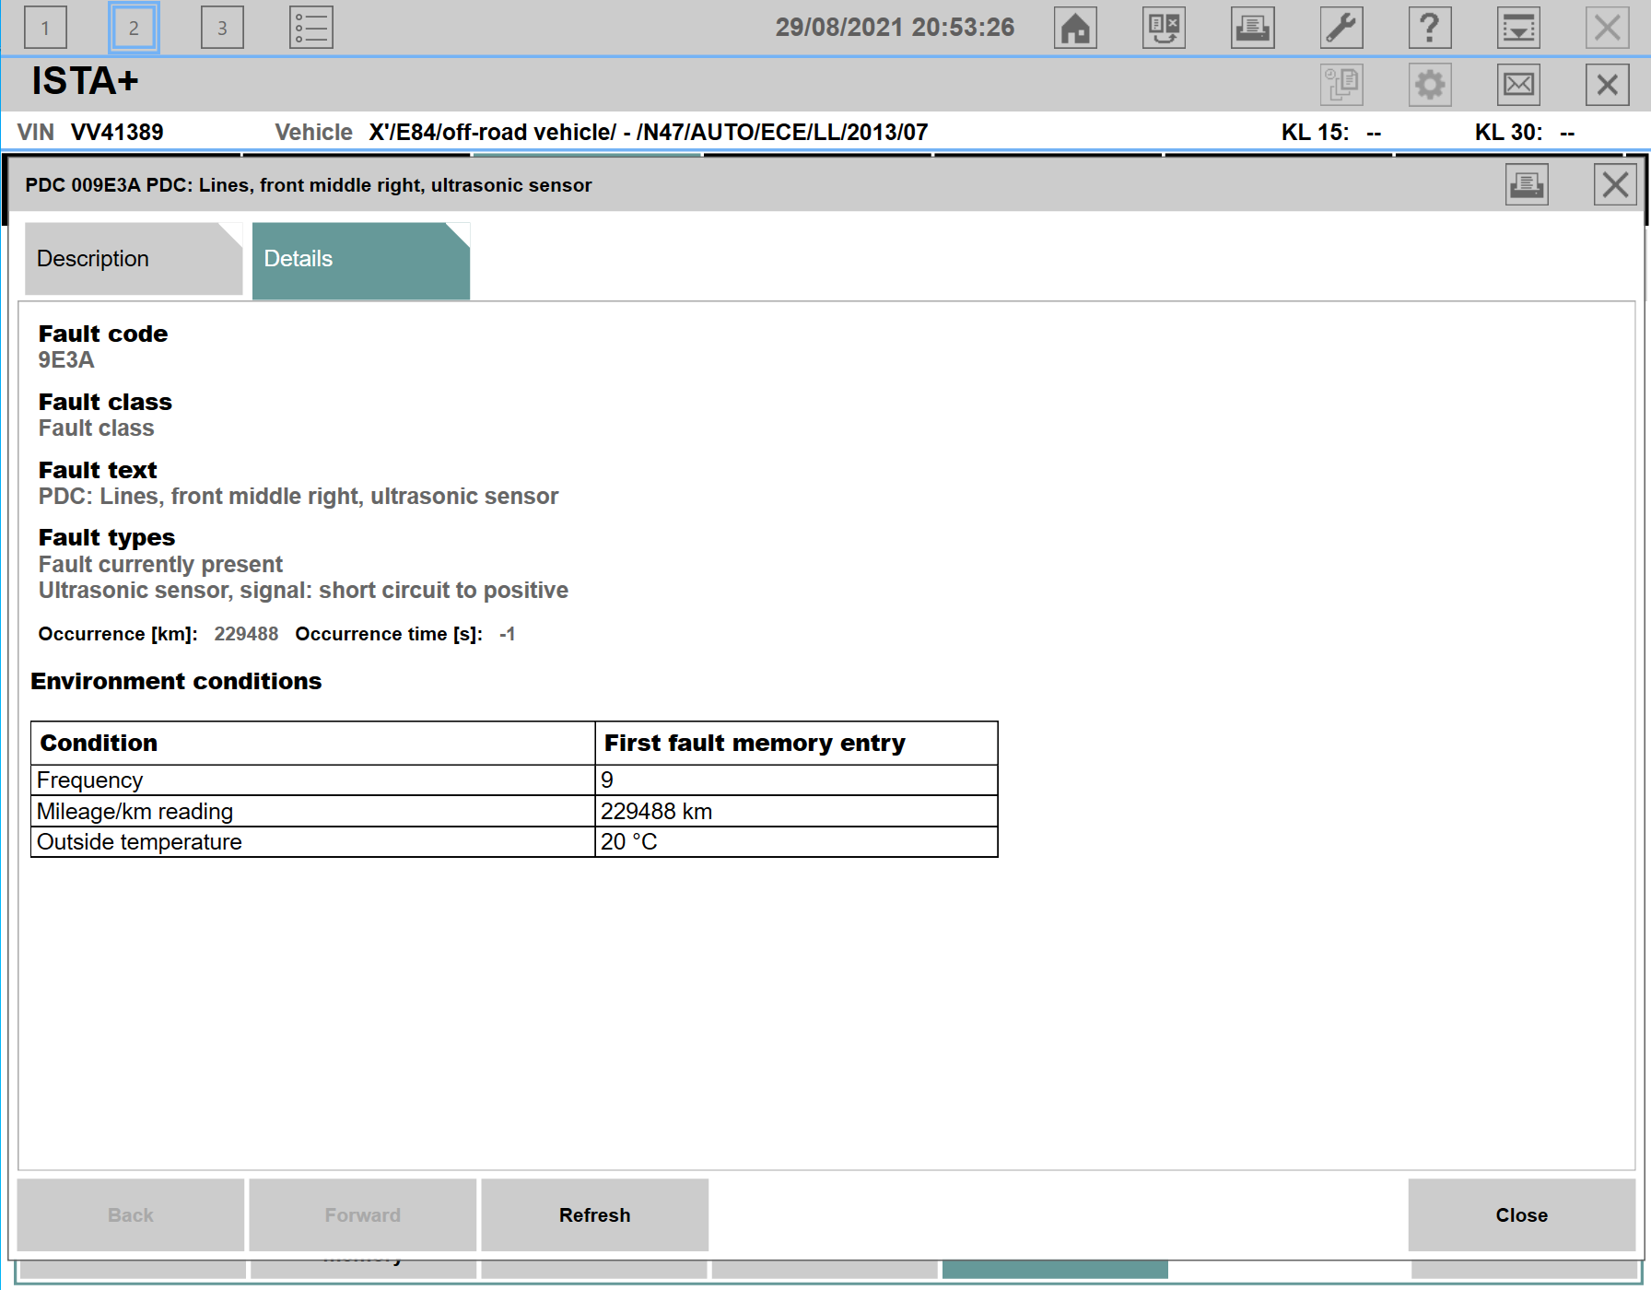The image size is (1651, 1290).
Task: Close the PDC 009E3A dialog with X
Action: 1615,184
